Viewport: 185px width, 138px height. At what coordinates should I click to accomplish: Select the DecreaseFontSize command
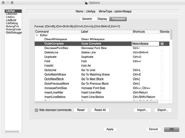point(56,48)
